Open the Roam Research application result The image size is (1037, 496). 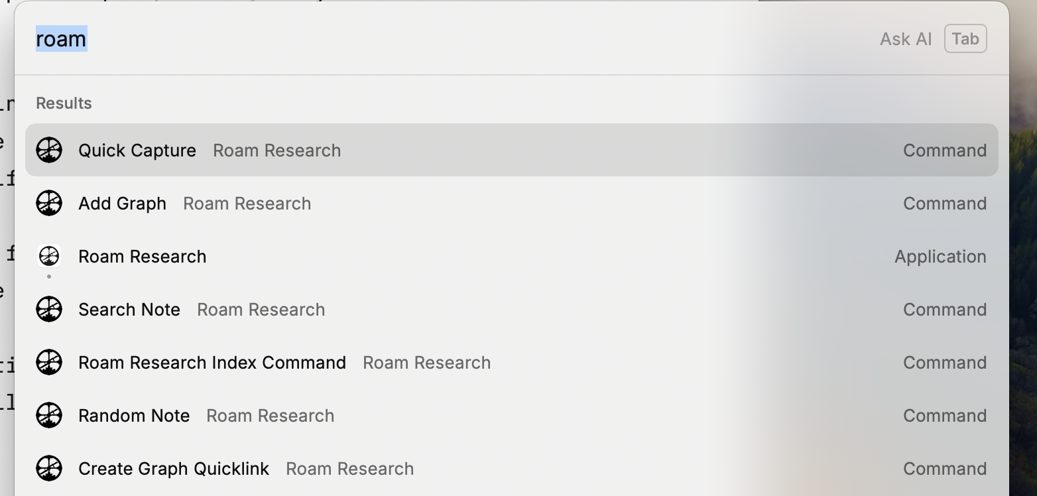[143, 257]
